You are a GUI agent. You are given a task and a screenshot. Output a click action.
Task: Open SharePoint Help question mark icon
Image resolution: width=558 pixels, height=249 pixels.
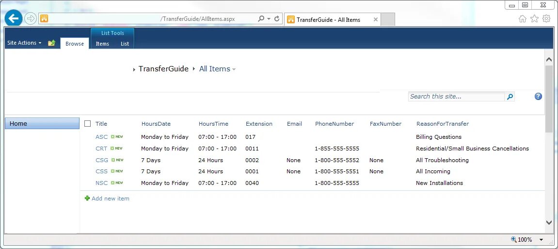[538, 96]
